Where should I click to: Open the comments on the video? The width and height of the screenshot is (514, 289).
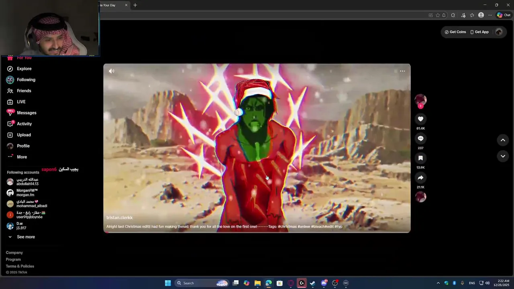(x=420, y=138)
